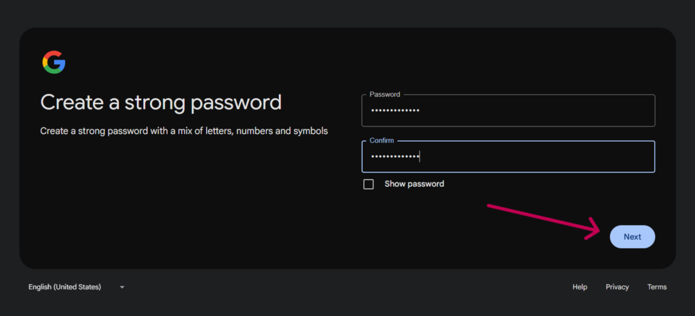Click the masked dots in Password field
The width and height of the screenshot is (695, 316).
(394, 111)
